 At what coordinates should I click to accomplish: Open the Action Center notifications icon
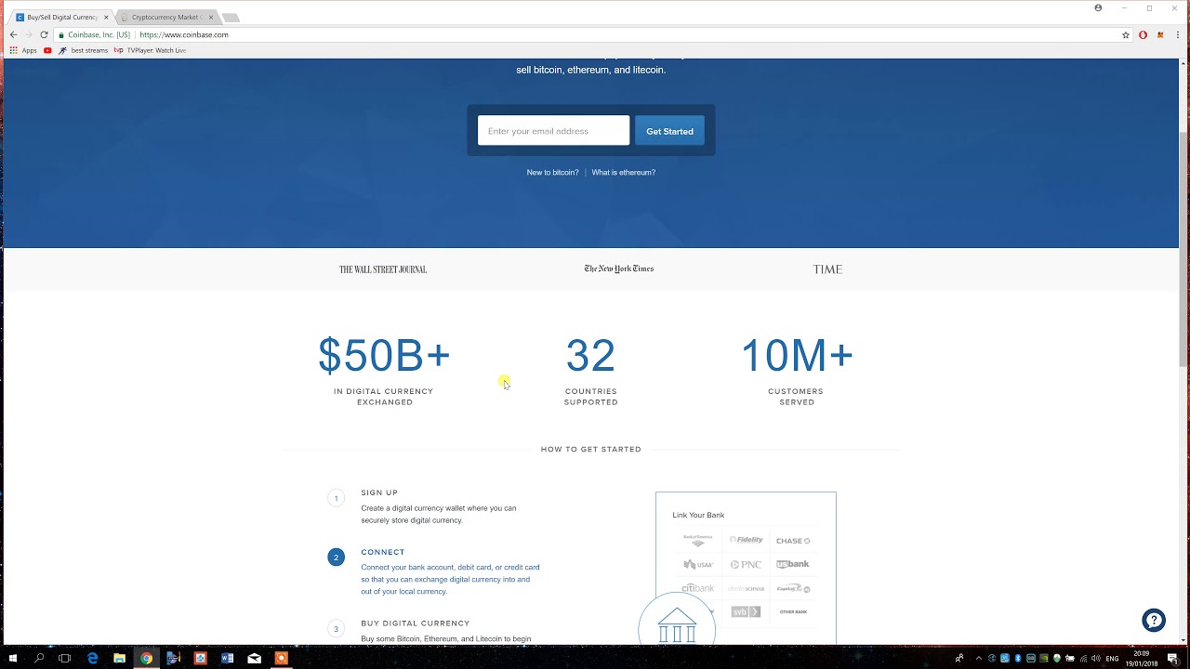[x=1173, y=658]
